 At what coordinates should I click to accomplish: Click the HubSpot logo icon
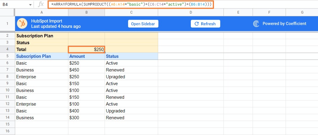(22, 24)
